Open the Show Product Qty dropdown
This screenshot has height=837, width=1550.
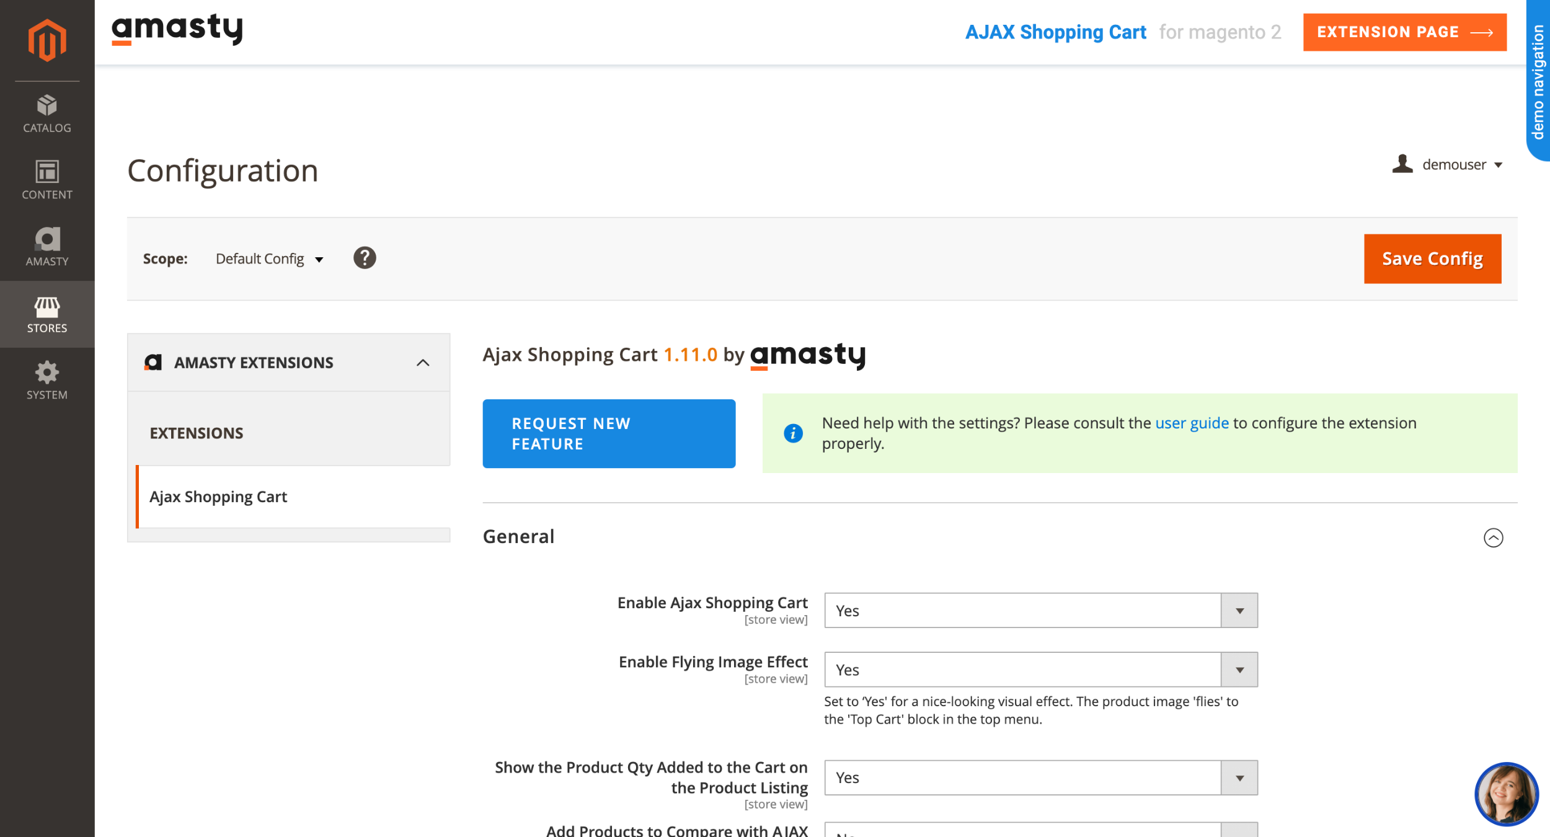click(1041, 777)
